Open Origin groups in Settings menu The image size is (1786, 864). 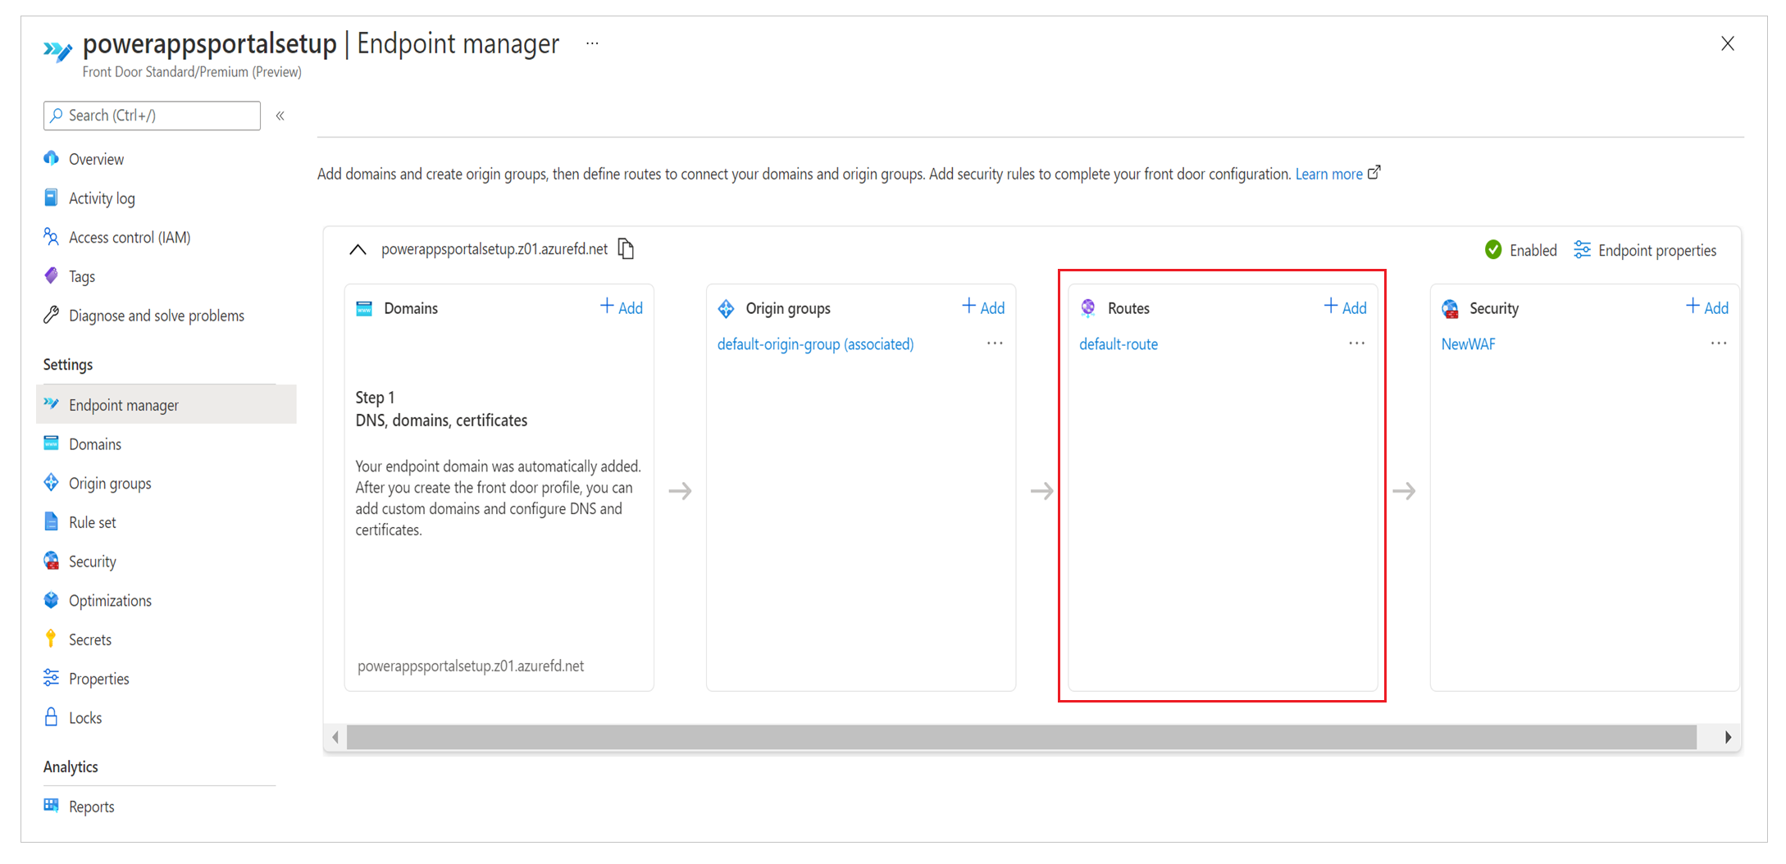(x=110, y=484)
